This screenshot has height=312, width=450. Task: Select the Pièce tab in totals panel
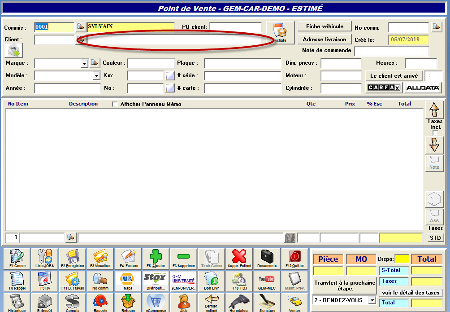[x=328, y=259]
